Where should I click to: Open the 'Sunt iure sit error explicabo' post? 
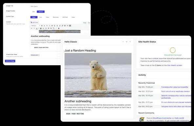pos(175,91)
